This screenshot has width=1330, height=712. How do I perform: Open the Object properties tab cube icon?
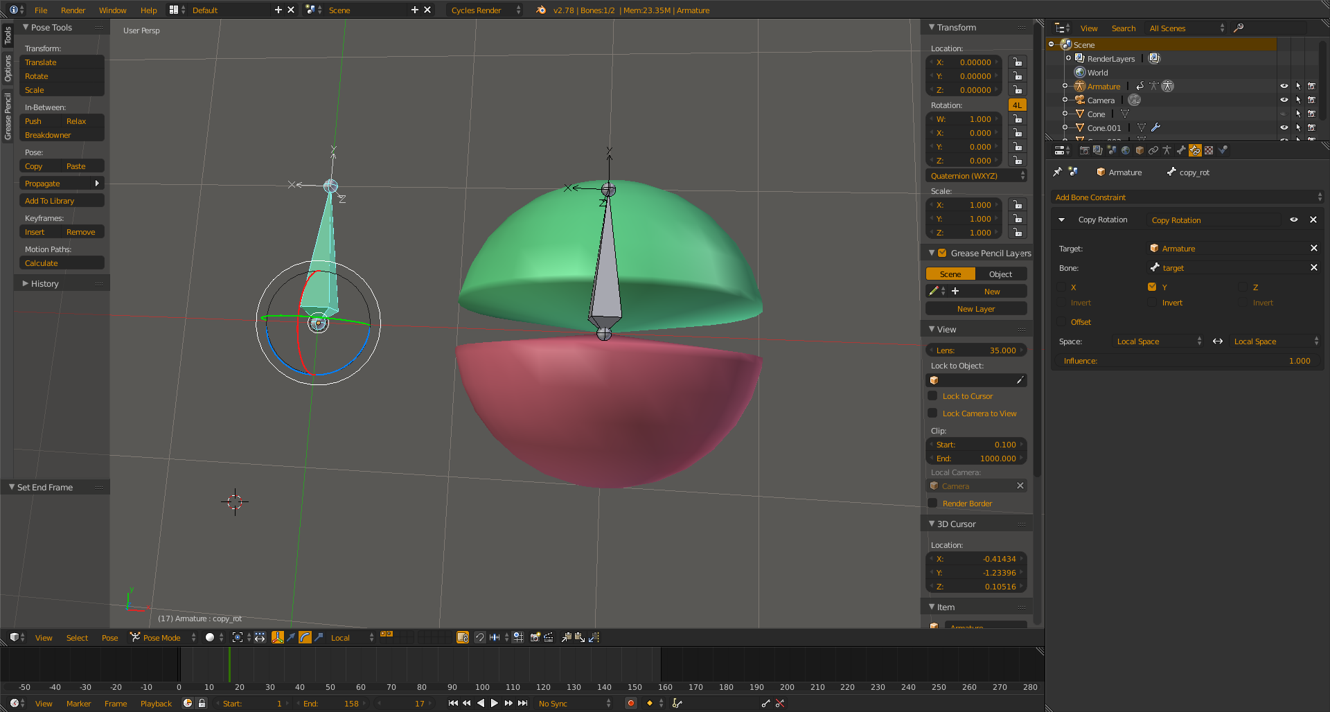tap(1140, 150)
